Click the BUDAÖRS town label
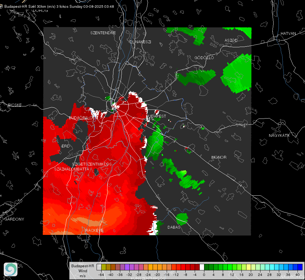305x280 pixels. [79, 118]
